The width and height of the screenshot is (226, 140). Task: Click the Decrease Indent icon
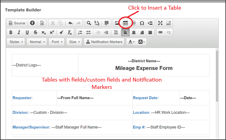pyautogui.click(x=98, y=32)
